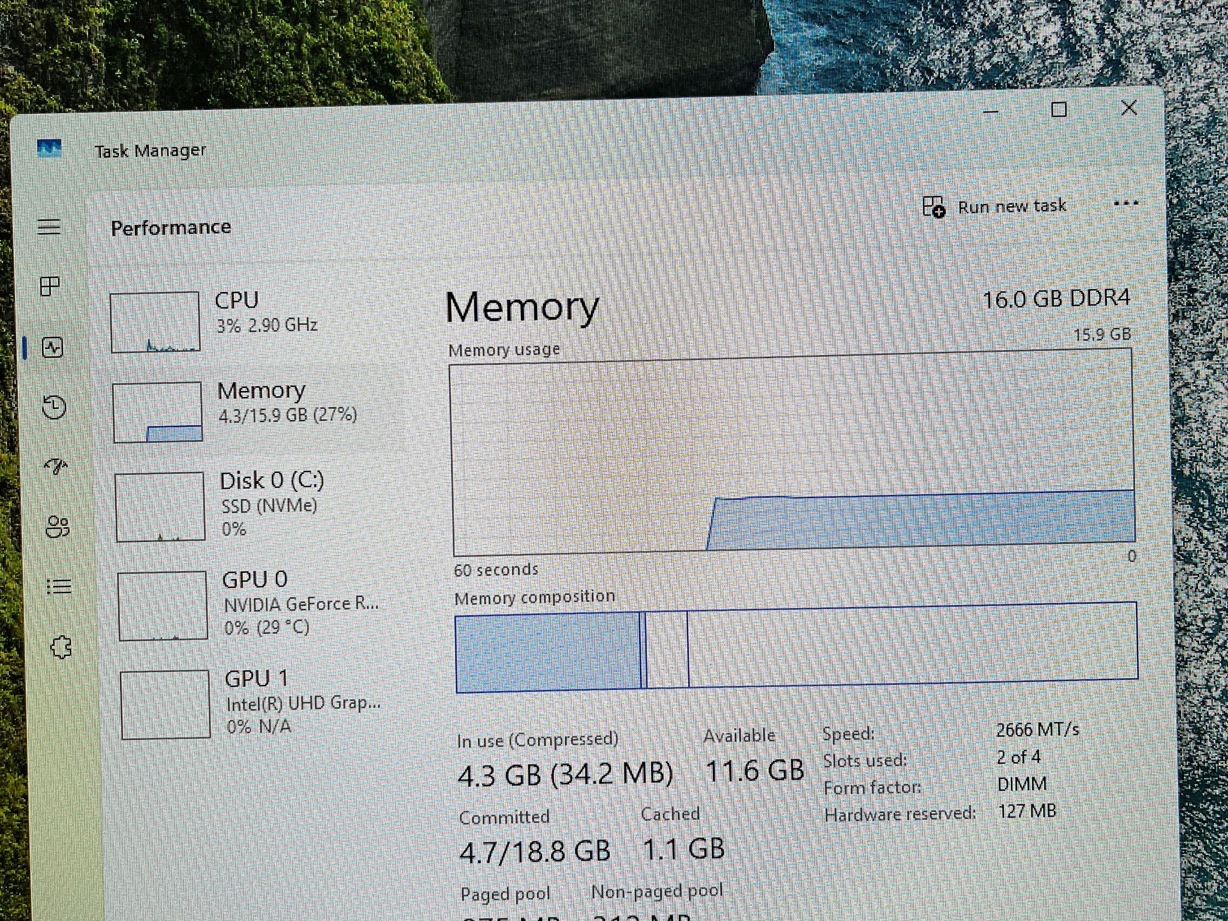1228x921 pixels.
Task: Open the hamburger navigation menu
Action: pyautogui.click(x=49, y=227)
